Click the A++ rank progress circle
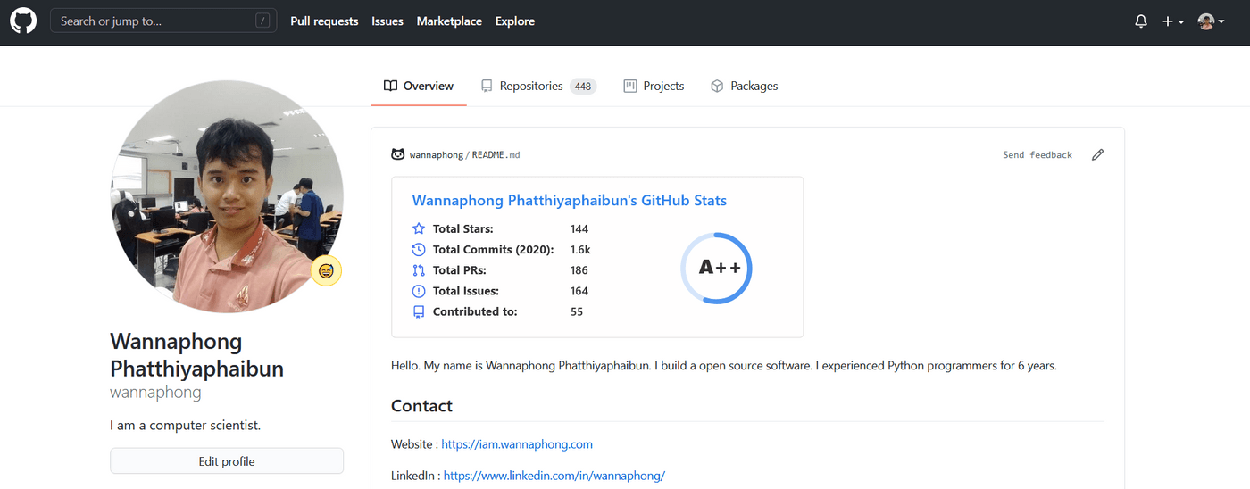1250x489 pixels. [716, 268]
